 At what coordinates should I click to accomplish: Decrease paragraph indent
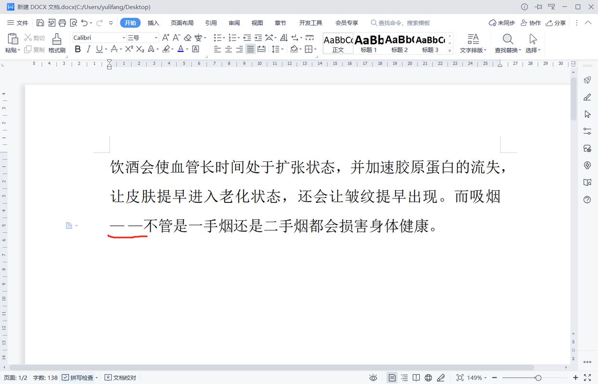[x=247, y=38]
